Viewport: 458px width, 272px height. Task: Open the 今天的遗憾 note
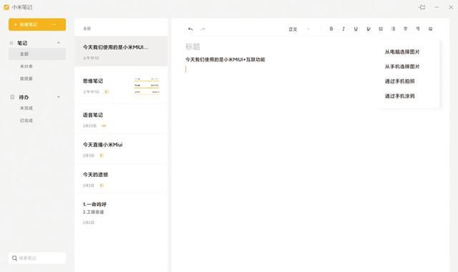point(121,179)
